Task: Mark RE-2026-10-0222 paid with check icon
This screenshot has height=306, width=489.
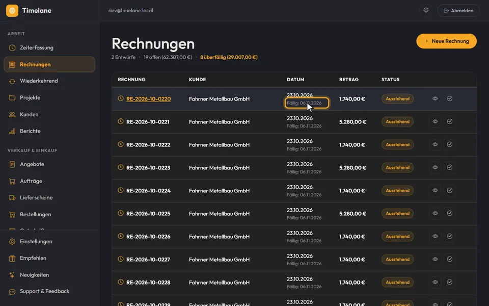Action: 450,144
